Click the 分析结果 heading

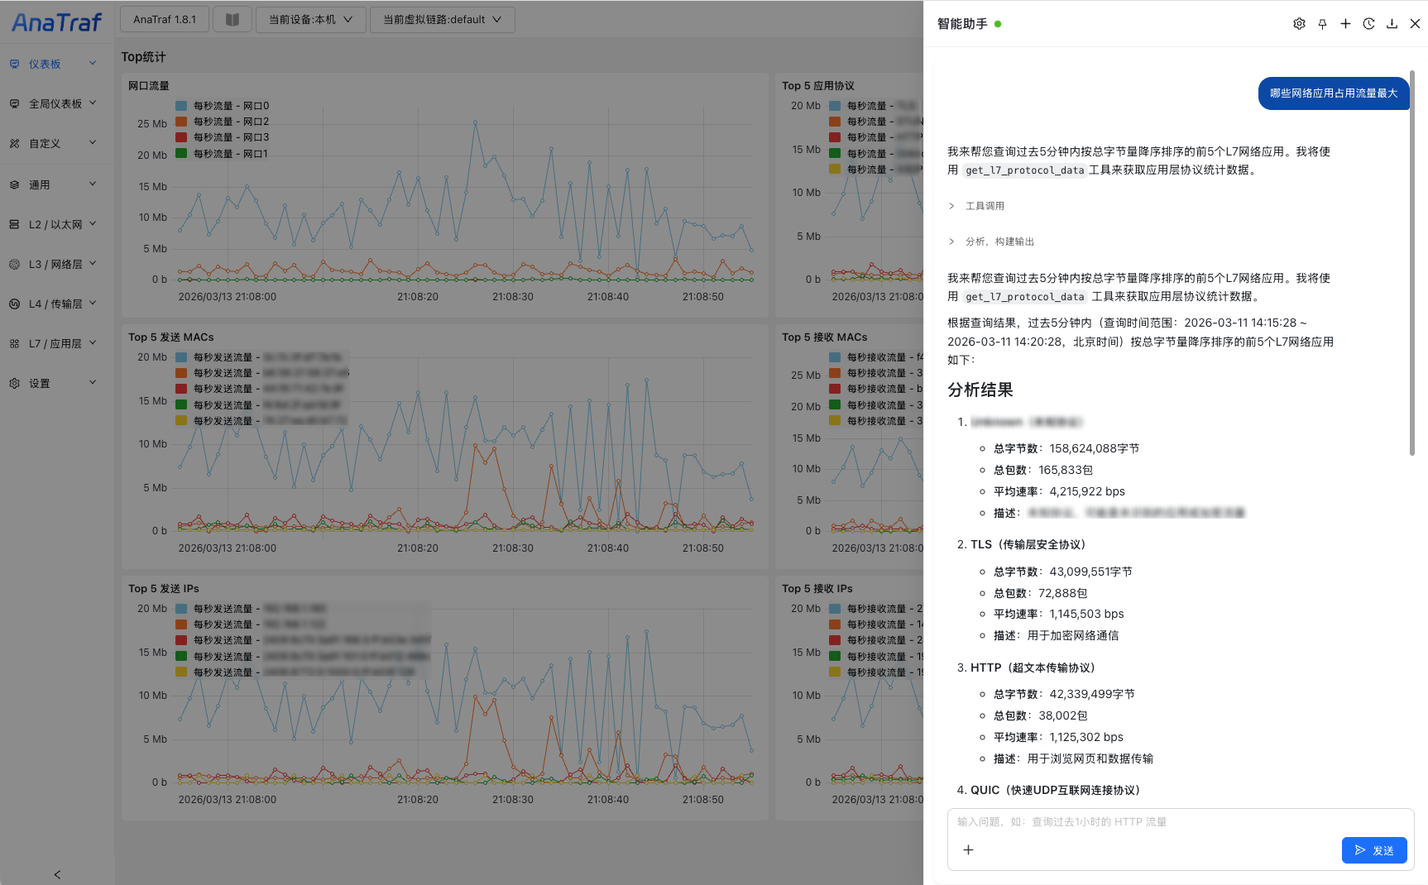click(980, 390)
